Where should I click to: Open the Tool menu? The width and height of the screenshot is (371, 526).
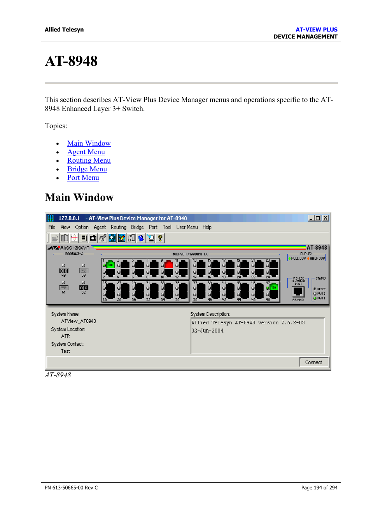pyautogui.click(x=167, y=227)
